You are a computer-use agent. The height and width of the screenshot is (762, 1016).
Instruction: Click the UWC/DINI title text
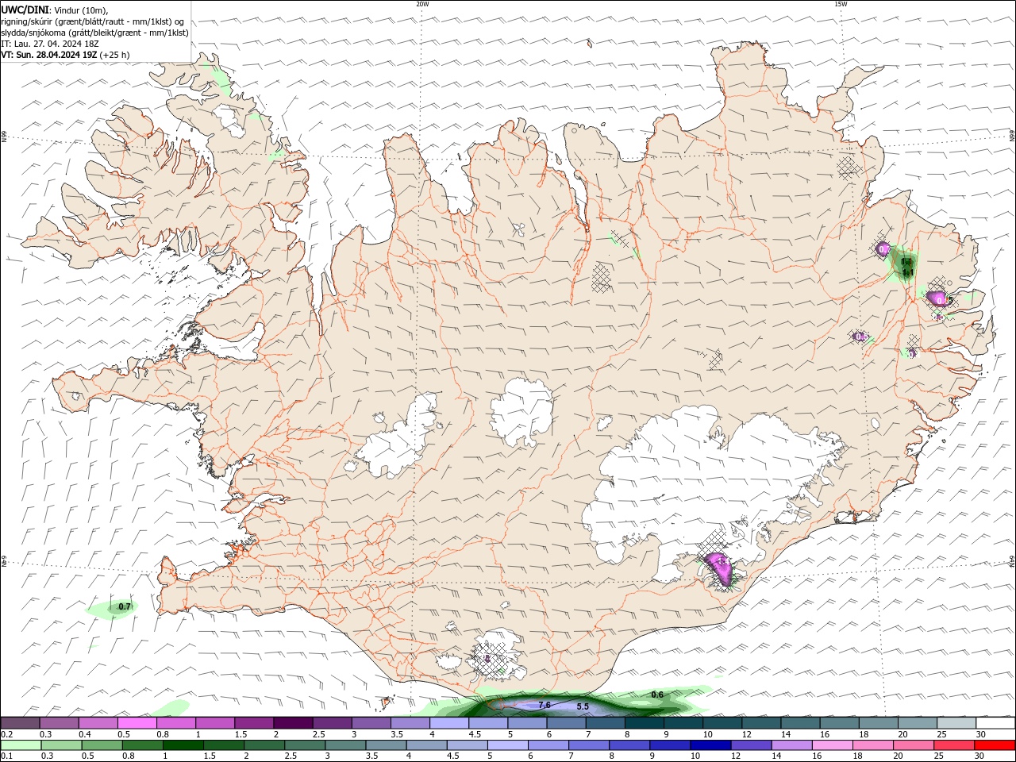24,9
